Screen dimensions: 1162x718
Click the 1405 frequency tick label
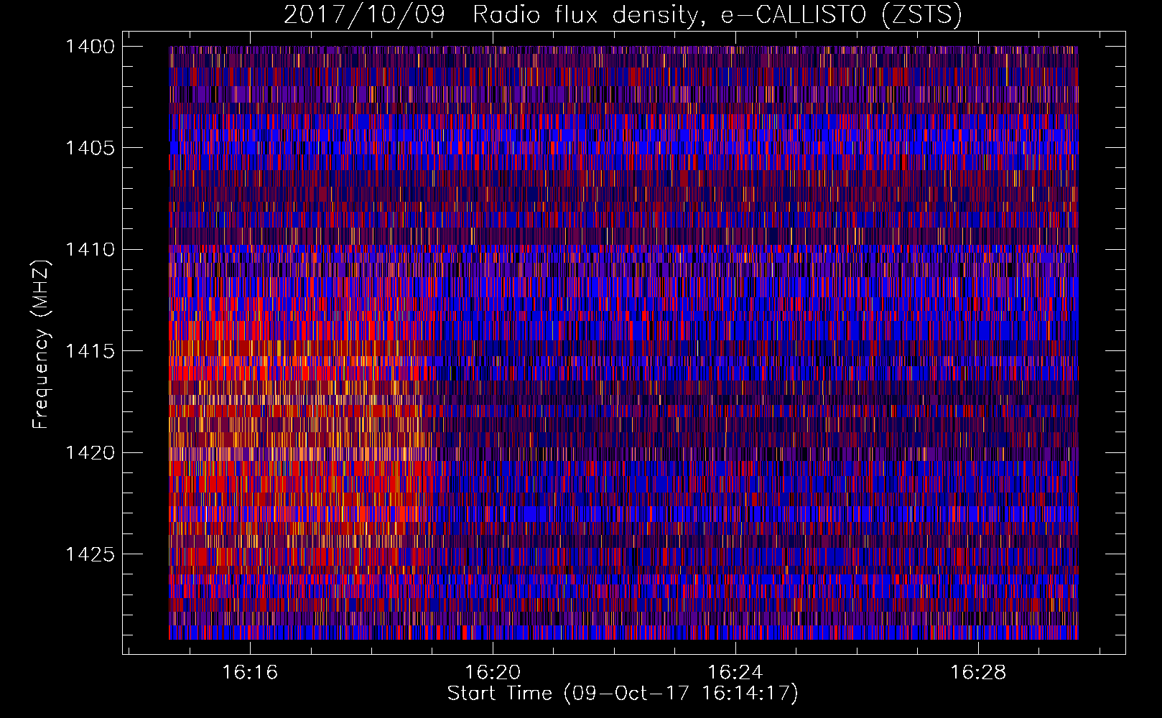[x=90, y=148]
